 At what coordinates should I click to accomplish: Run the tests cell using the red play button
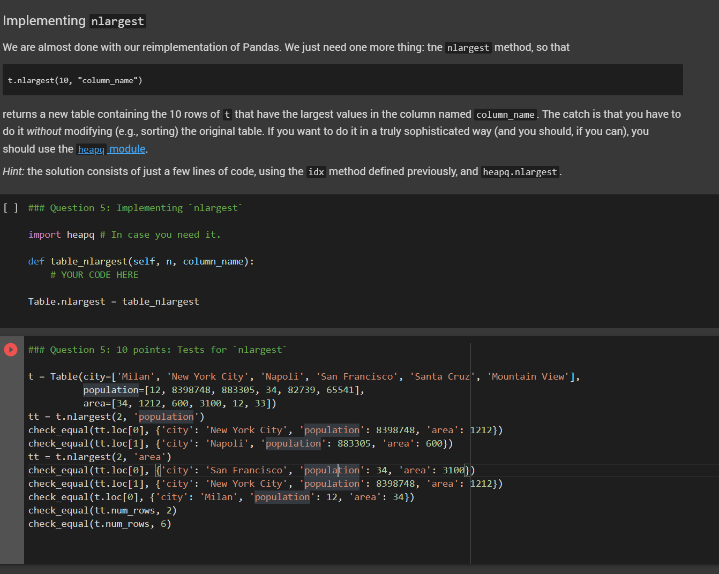tap(11, 349)
